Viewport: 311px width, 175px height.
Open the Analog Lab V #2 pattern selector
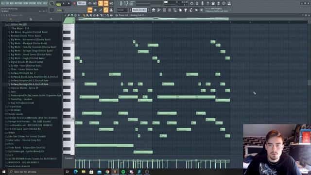139,10
